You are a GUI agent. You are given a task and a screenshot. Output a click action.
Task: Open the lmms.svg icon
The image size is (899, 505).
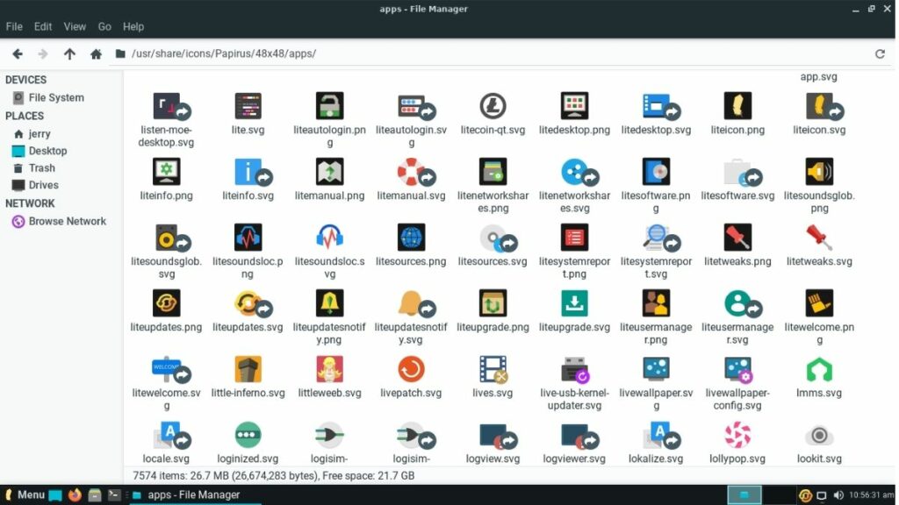click(x=819, y=368)
